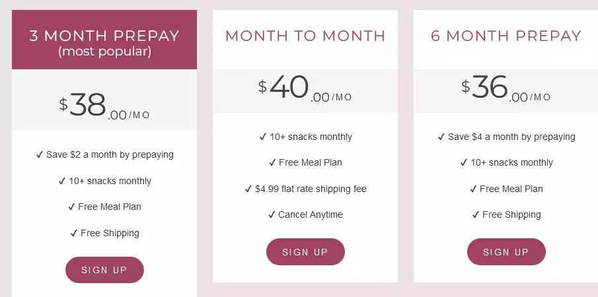Click checkmark beside Free Shipping in 6 month plan

(x=476, y=214)
